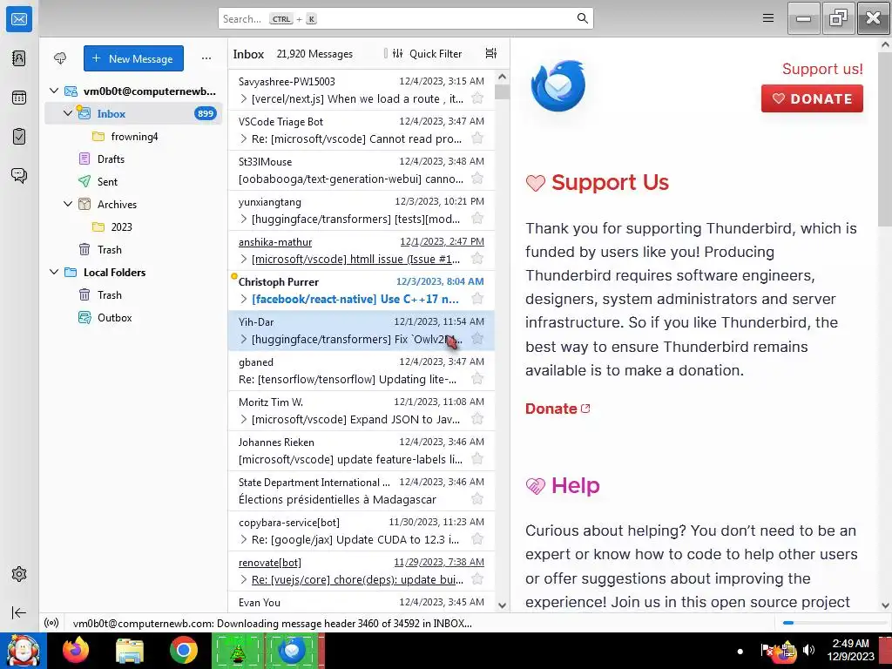Follow the Donate external link
The width and height of the screenshot is (892, 669).
[557, 409]
